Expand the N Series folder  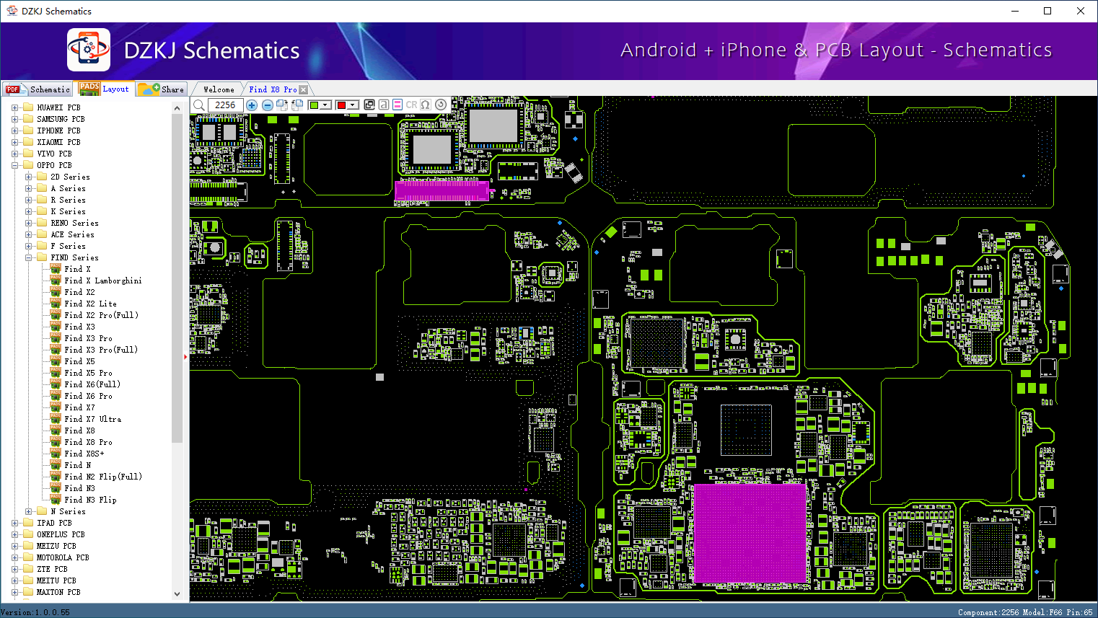pyautogui.click(x=28, y=511)
